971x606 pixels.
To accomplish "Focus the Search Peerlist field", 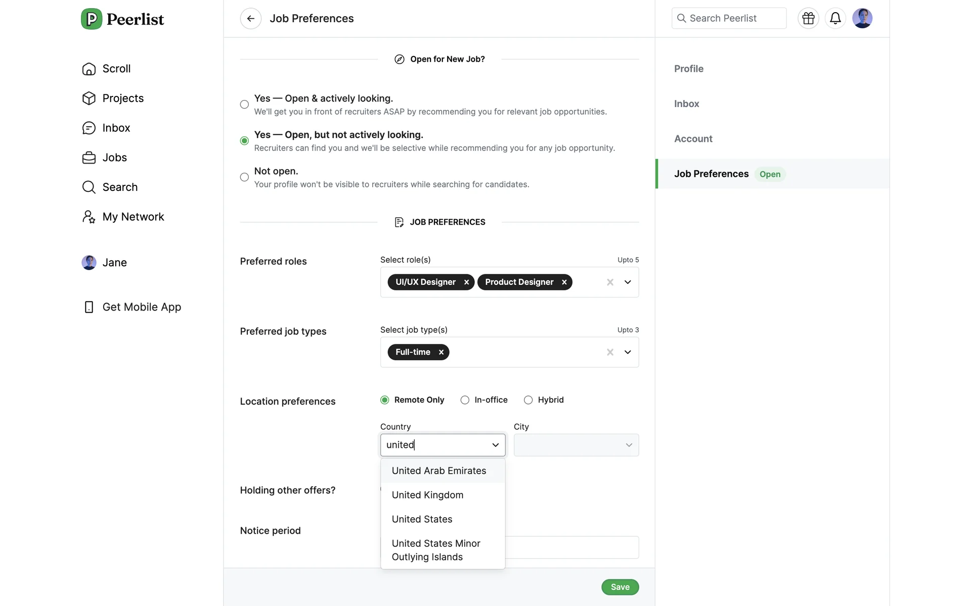I will coord(729,19).
